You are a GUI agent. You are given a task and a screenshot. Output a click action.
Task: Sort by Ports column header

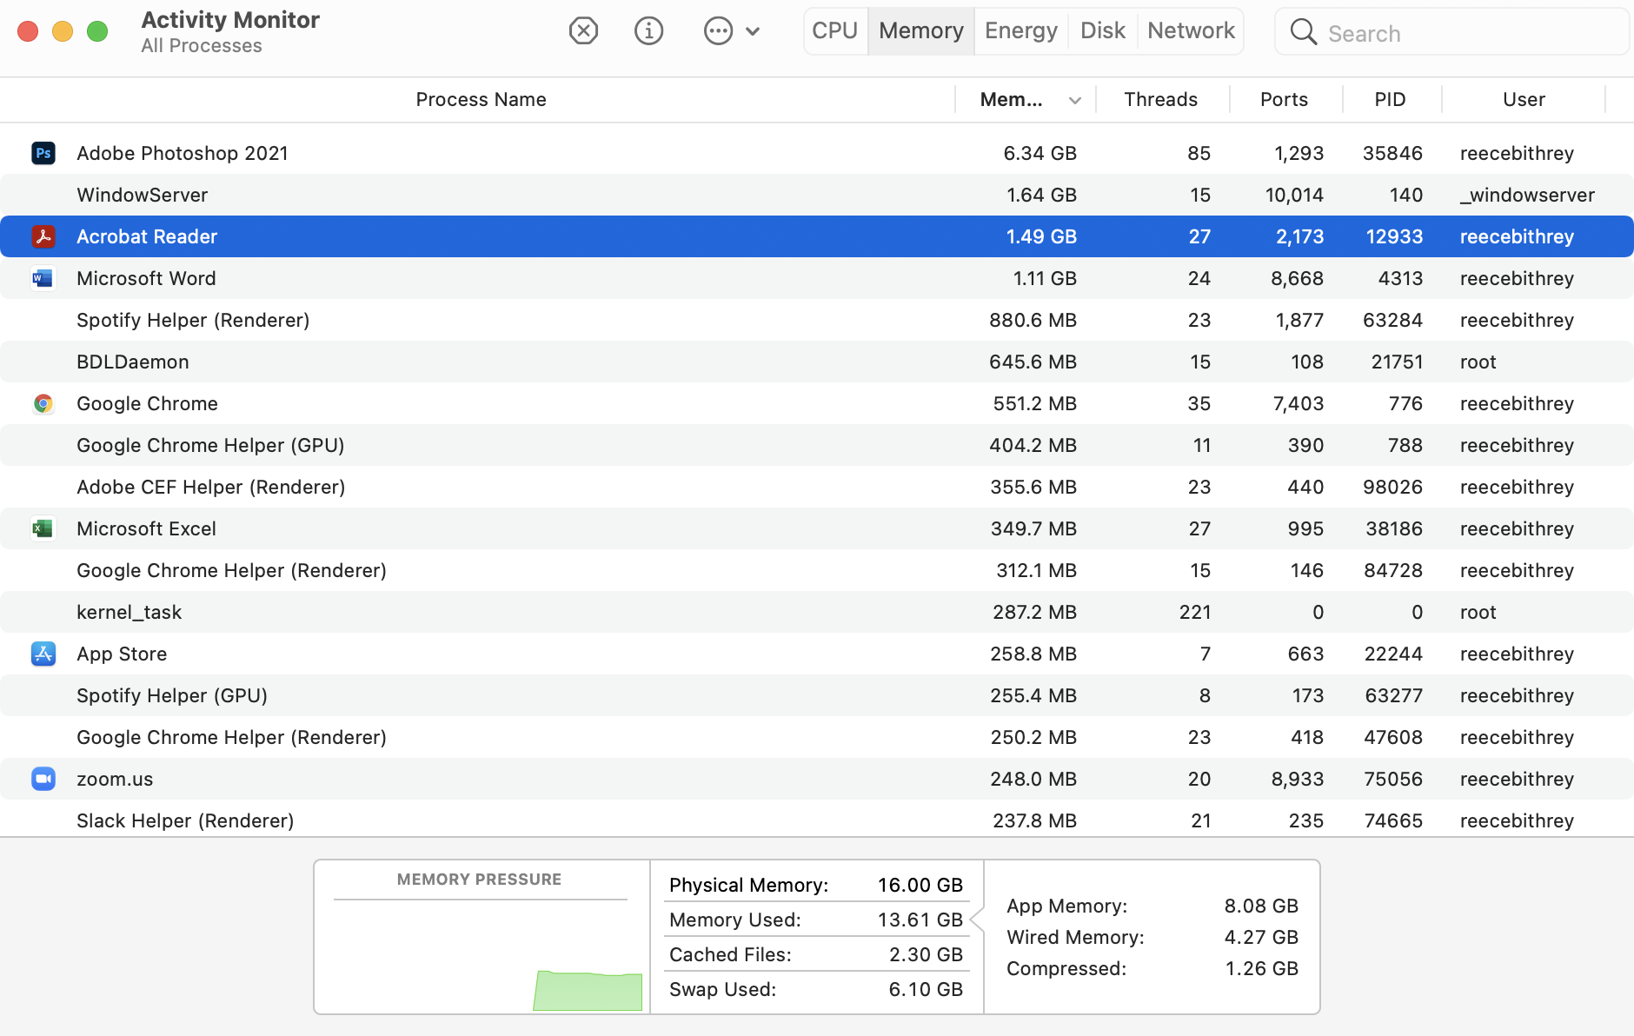[1285, 100]
